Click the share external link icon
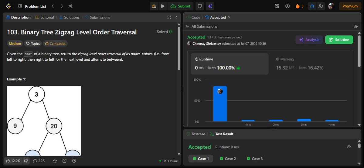Screen dimensions: 364x168 (x=65, y=161)
